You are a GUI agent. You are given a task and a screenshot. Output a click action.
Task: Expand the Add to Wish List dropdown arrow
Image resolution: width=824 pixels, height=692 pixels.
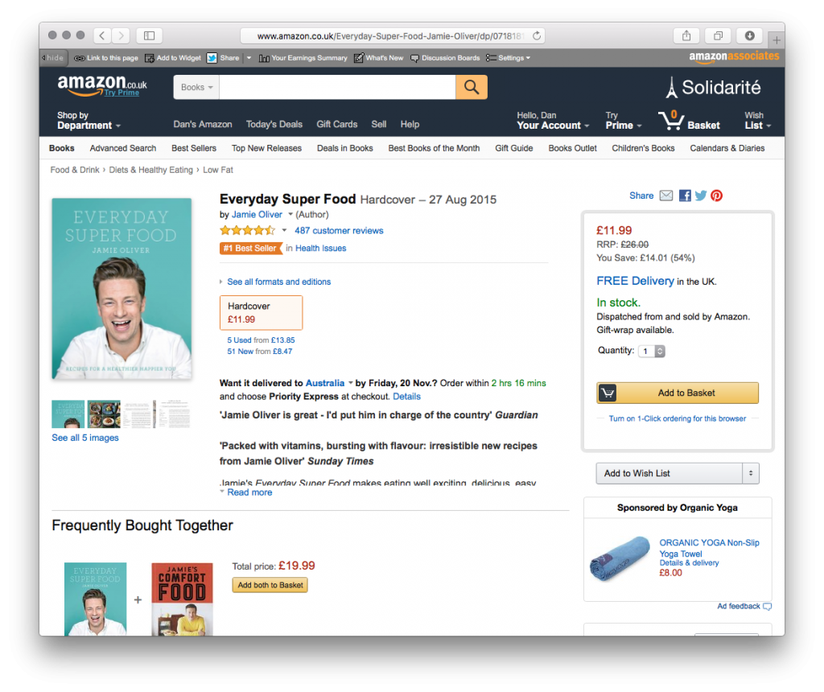(x=751, y=473)
